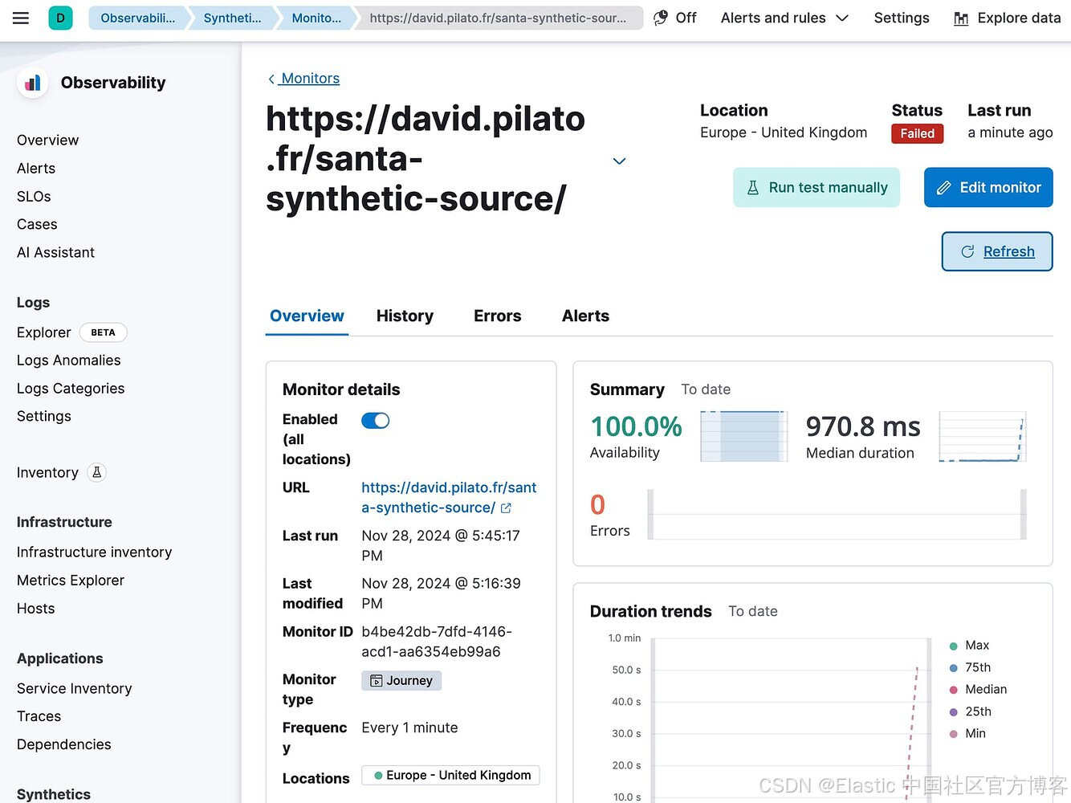Open Traces in the sidebar

[39, 716]
